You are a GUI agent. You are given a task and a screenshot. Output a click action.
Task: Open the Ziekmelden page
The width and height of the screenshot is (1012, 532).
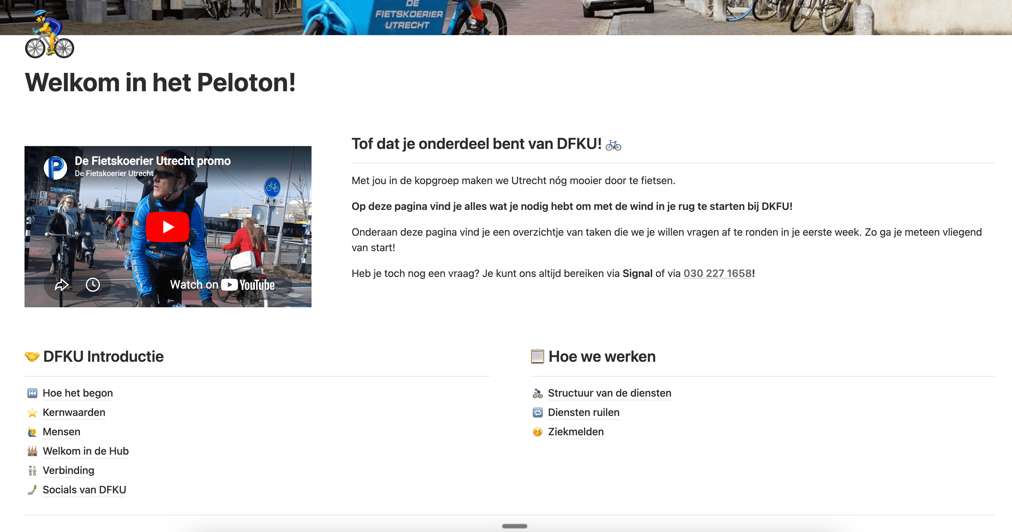[576, 431]
